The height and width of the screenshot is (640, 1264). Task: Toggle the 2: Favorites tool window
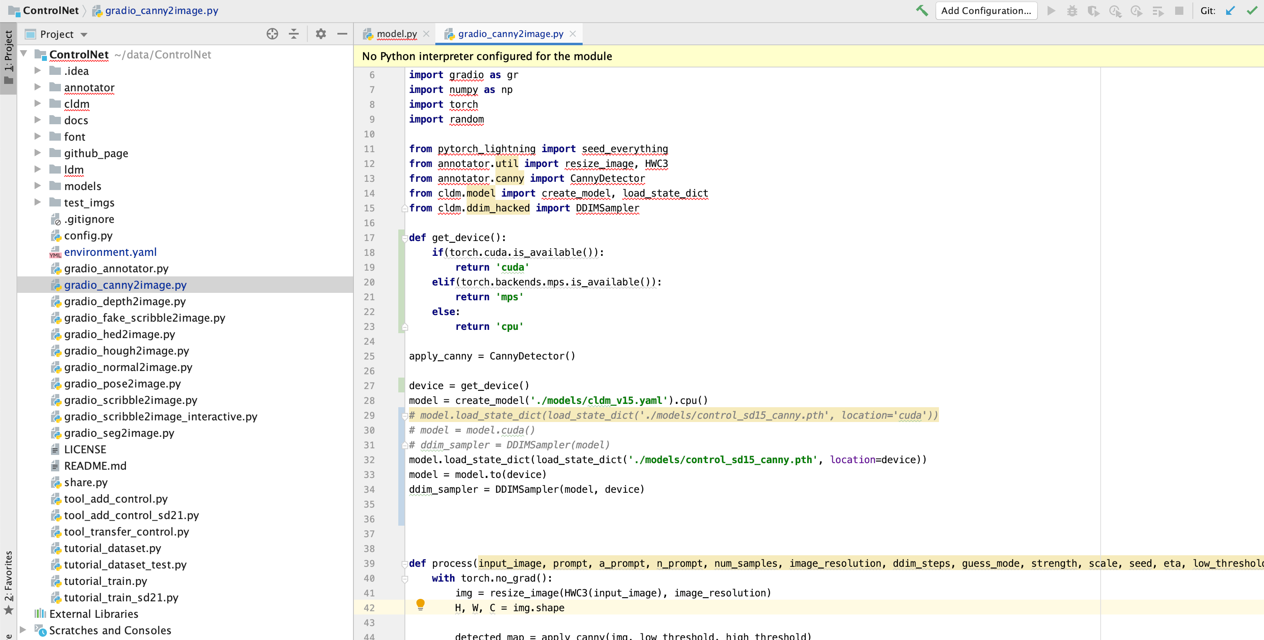click(8, 584)
